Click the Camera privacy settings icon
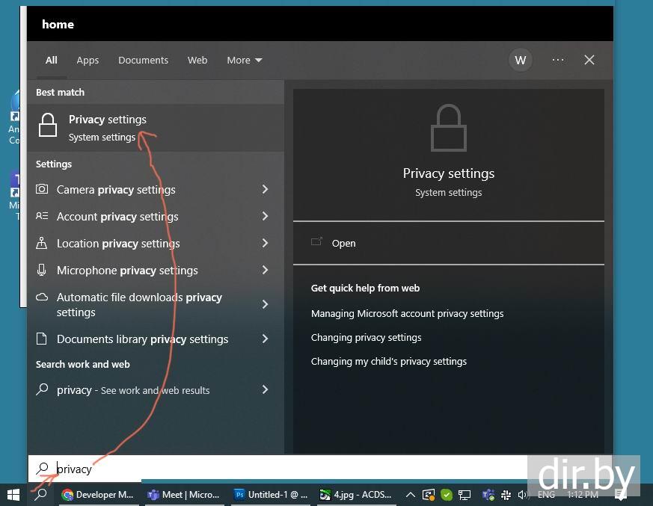653x506 pixels. pyautogui.click(x=42, y=190)
